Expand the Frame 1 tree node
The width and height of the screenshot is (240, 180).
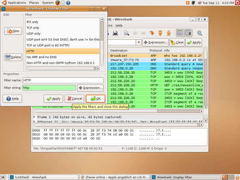coord(34,117)
